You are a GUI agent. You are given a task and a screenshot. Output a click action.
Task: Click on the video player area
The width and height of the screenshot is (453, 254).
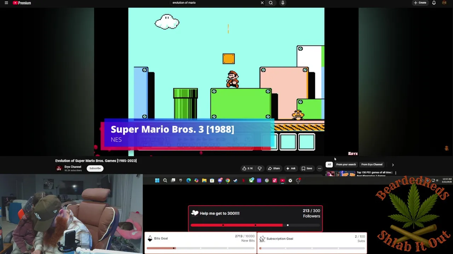[x=226, y=82]
